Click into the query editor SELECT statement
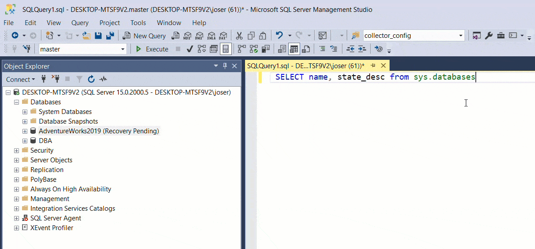 tap(375, 77)
